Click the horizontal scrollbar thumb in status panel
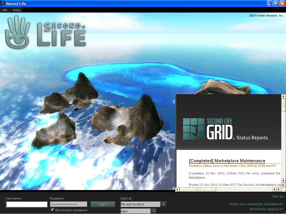The image size is (286, 214). (198, 189)
